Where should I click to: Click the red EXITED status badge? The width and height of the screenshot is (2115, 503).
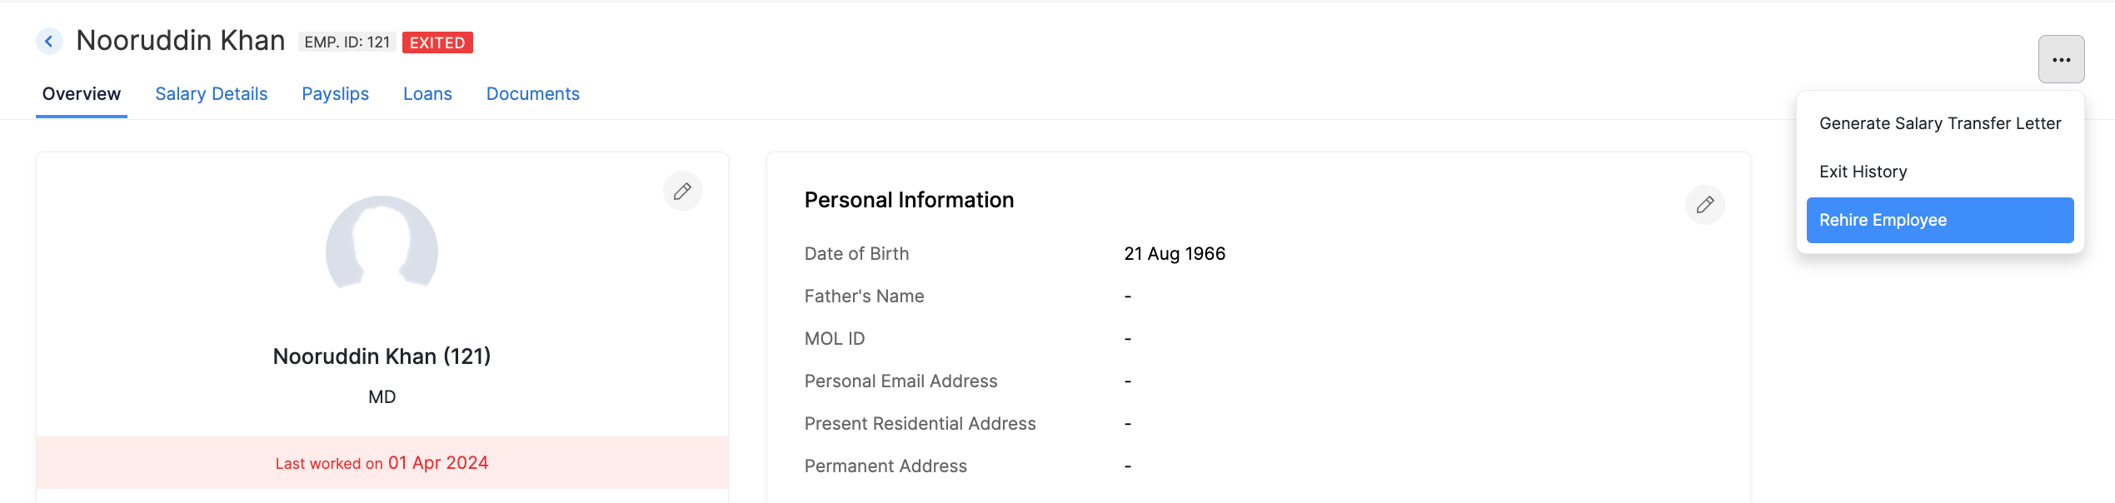[x=437, y=42]
